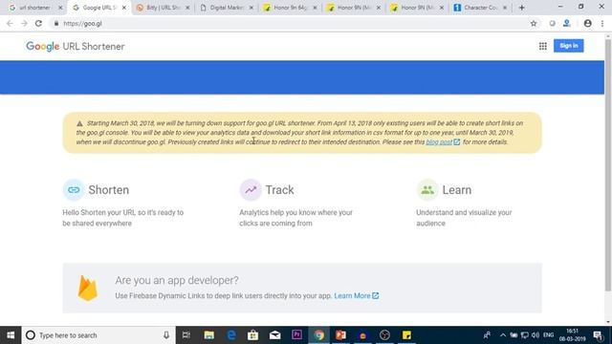This screenshot has height=344, width=612.
Task: Open OBS Studio from the taskbar
Action: [x=384, y=335]
